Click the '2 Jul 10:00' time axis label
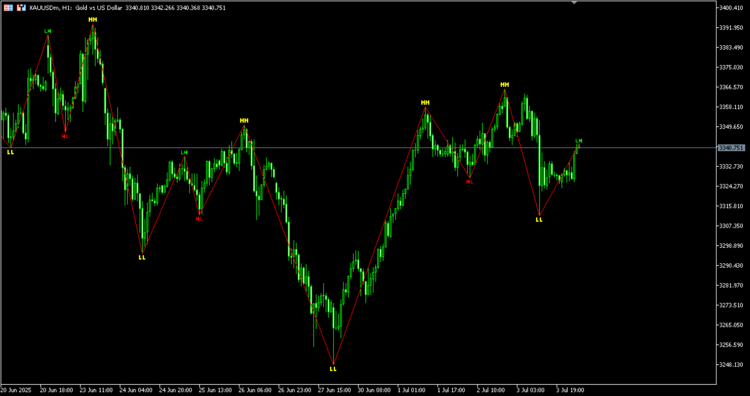The height and width of the screenshot is (396, 750). coord(491,390)
